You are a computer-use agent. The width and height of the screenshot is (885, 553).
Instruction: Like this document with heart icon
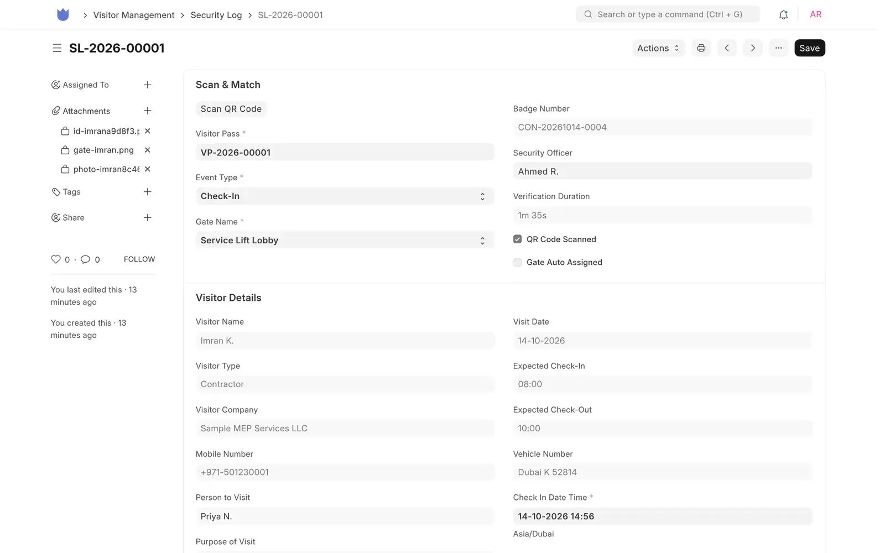[x=56, y=259]
